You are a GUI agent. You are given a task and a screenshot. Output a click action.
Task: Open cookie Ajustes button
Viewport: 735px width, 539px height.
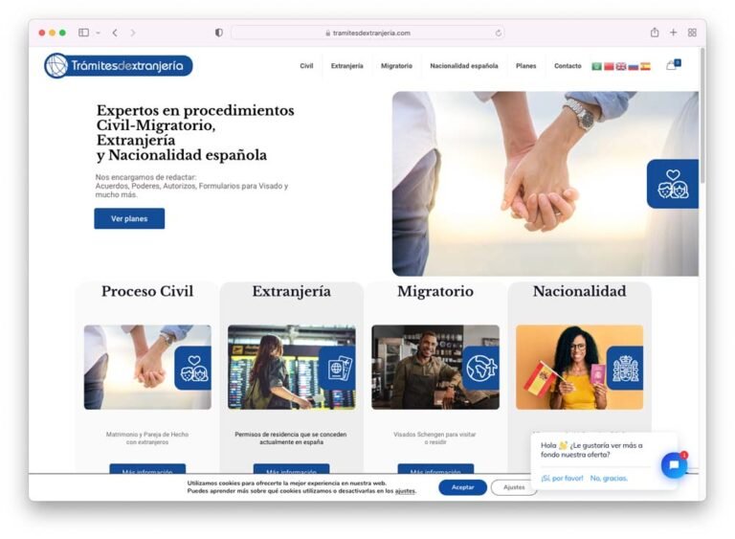(514, 487)
